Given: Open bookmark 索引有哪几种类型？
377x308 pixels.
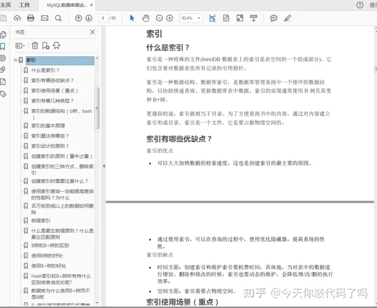Looking at the screenshot, I should coord(52,101).
